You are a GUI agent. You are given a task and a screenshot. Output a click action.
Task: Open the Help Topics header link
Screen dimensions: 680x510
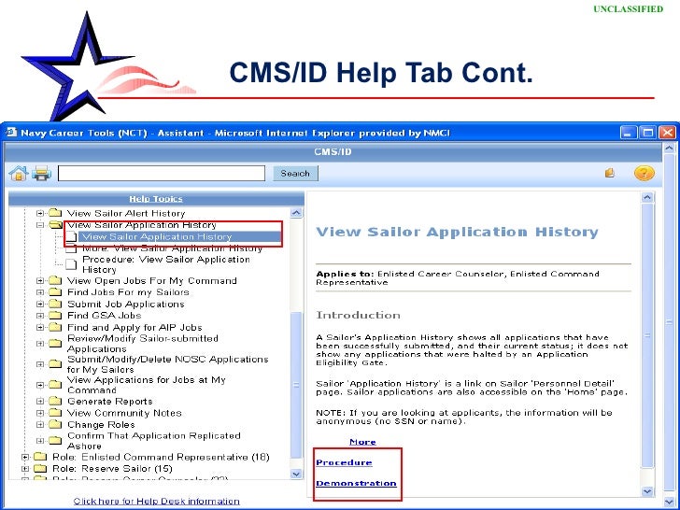pos(156,199)
